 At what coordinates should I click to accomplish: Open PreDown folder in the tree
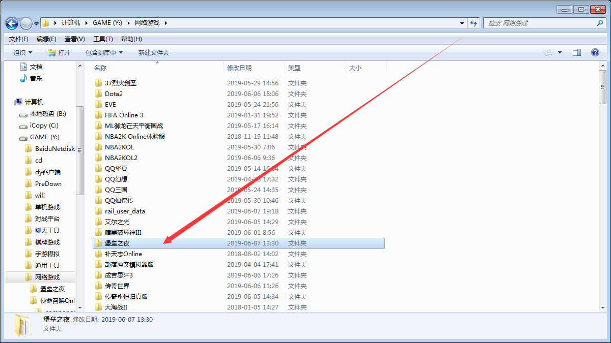click(x=48, y=184)
